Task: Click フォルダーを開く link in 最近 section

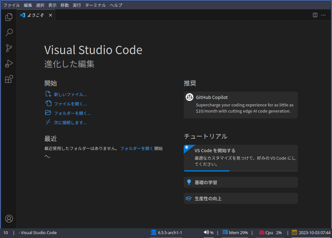Action: click(137, 148)
